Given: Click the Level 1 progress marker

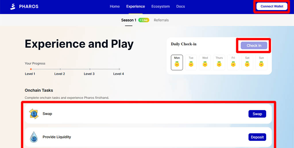Looking at the screenshot, I should [31, 69].
